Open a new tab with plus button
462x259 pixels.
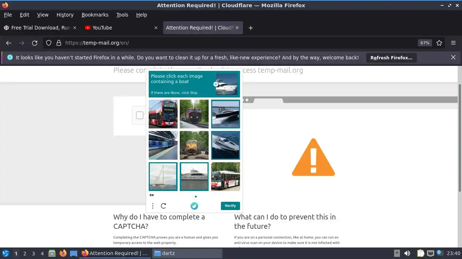point(250,28)
